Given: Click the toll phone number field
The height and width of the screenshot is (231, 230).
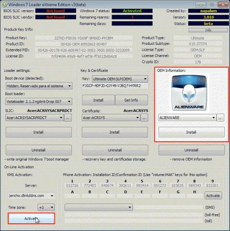Looking at the screenshot, I should point(134,221).
